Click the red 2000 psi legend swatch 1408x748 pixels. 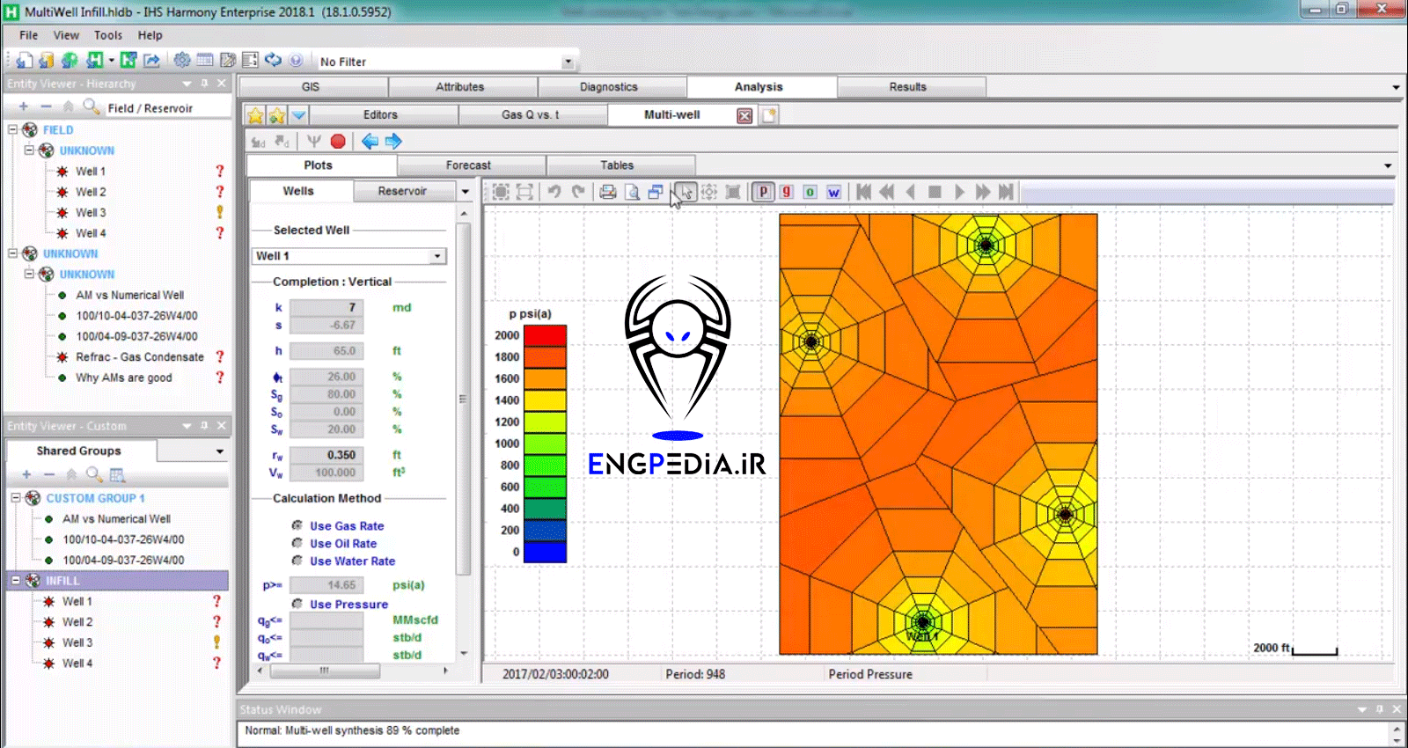tap(545, 335)
